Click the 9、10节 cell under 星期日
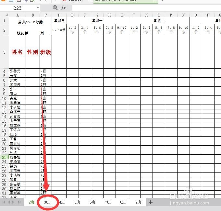The width and height of the screenshot is (221, 211). [x=59, y=30]
